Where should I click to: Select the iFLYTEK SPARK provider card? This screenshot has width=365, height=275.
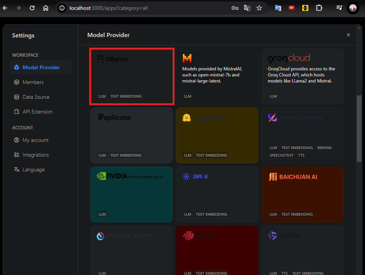pos(131,250)
